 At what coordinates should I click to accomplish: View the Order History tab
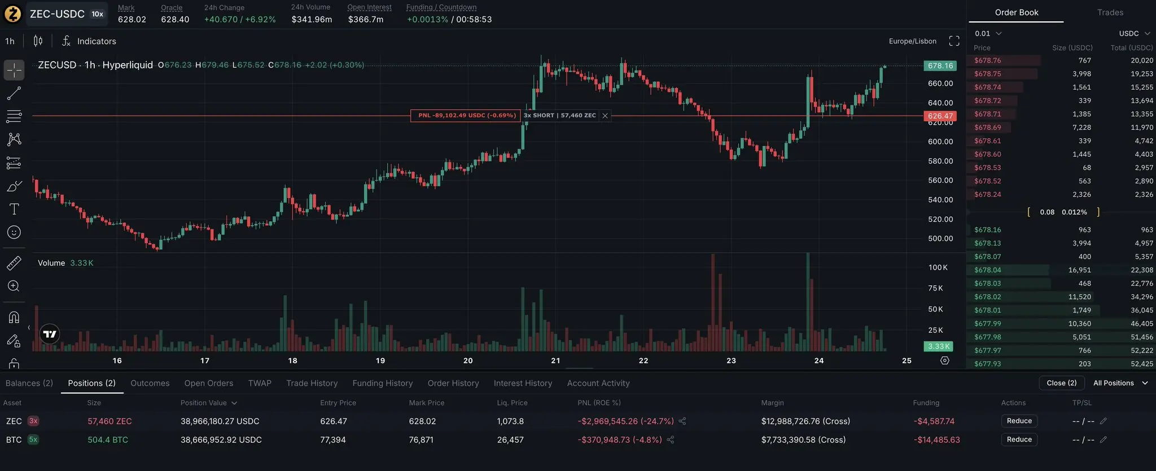(453, 383)
